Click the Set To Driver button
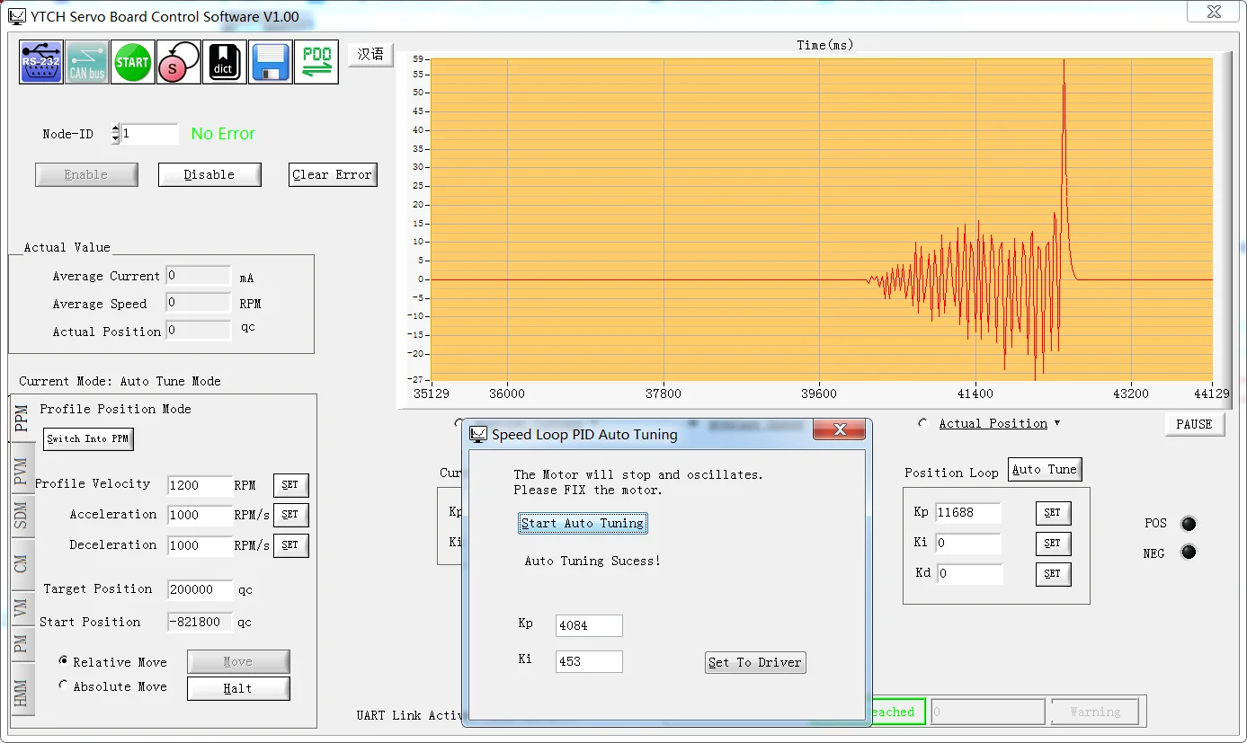This screenshot has width=1247, height=743. point(755,662)
